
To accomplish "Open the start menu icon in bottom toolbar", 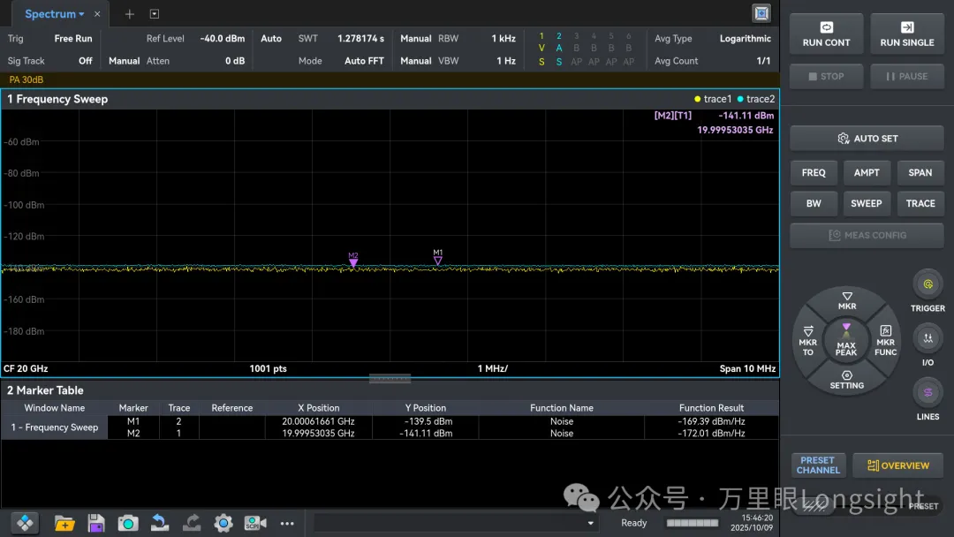I will (x=25, y=523).
